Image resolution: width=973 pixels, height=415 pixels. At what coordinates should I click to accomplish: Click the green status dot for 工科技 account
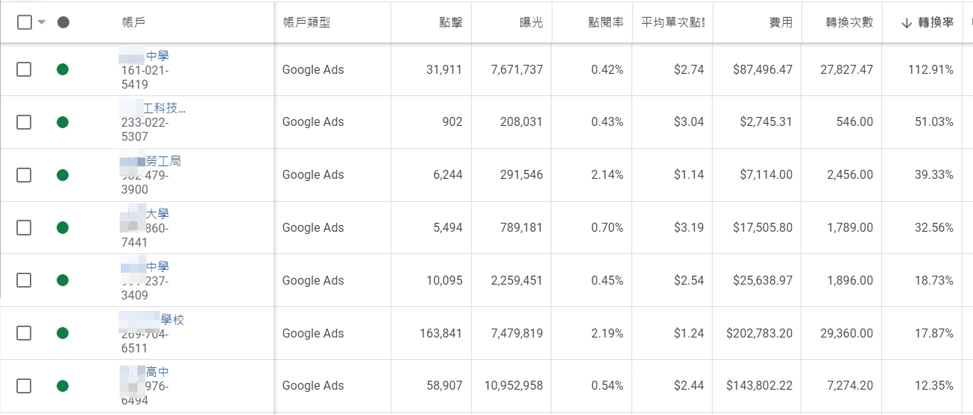(63, 122)
